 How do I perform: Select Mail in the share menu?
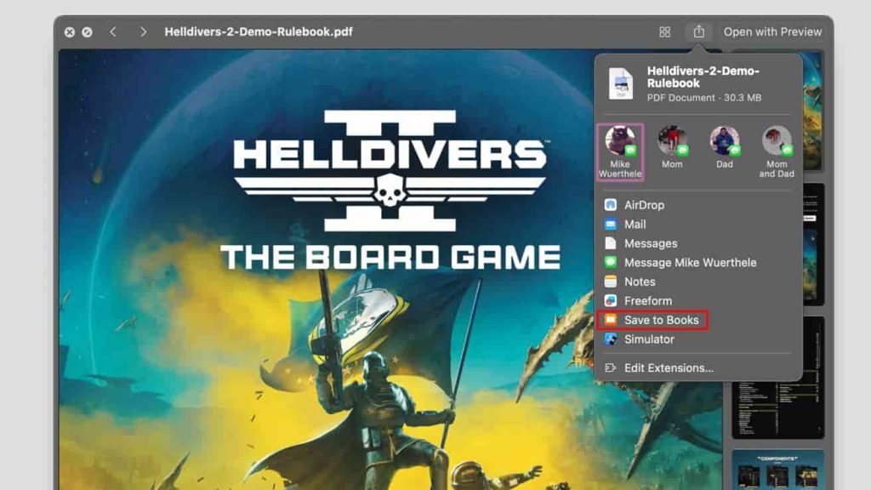coord(635,225)
